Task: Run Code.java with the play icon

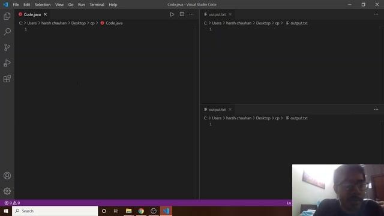Action: 172,14
